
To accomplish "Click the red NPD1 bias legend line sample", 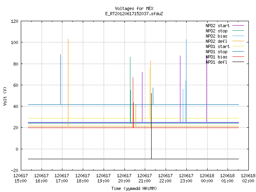I will click(238, 57).
